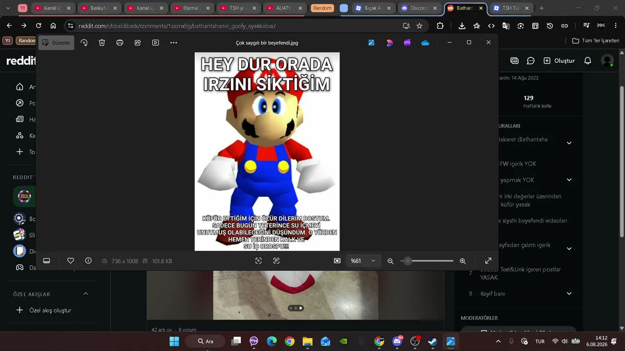Zoom in using the plus magnifier
Viewport: 625px width, 351px height.
[463, 261]
